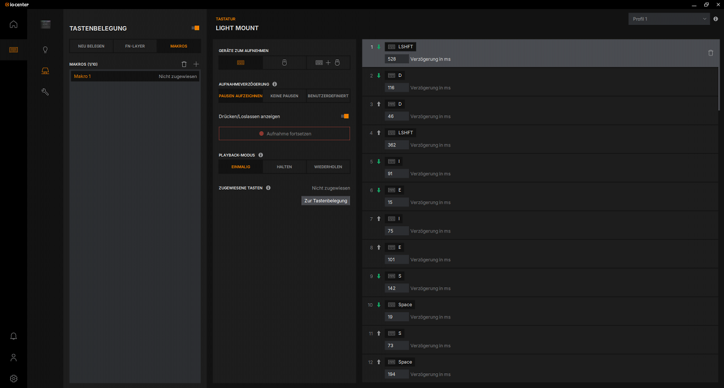
Task: Edit the 528 ms delay field
Action: click(397, 59)
